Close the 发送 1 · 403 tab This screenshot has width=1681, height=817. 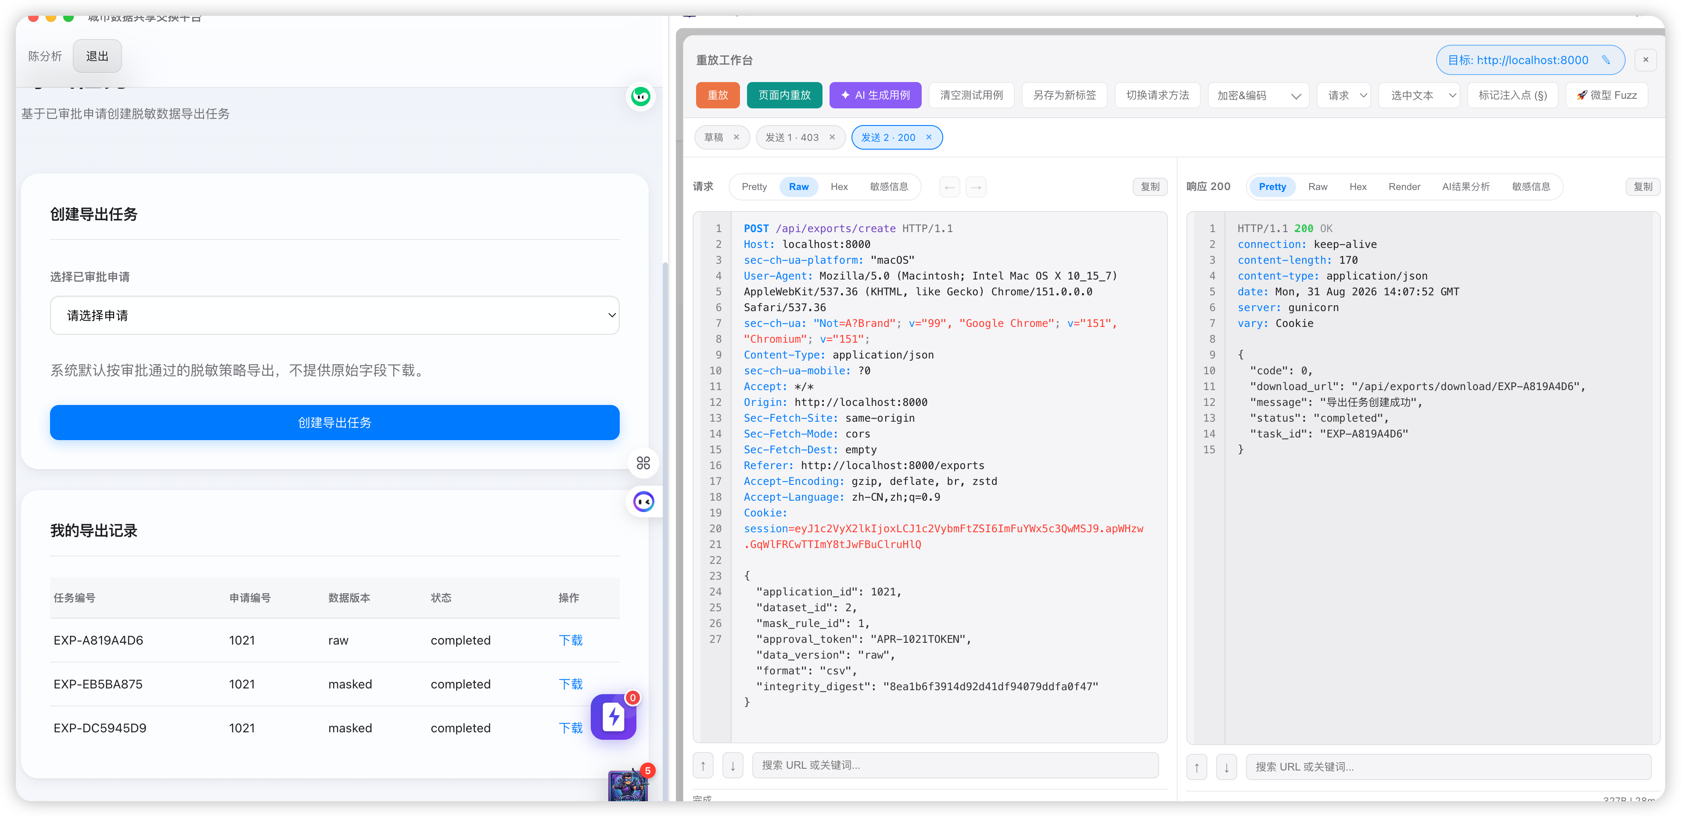click(832, 137)
